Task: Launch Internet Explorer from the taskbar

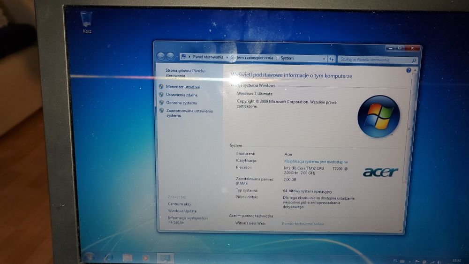Action: pyautogui.click(x=109, y=257)
